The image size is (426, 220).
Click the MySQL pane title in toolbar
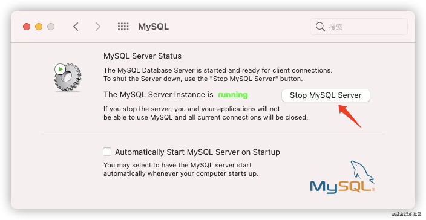coord(153,27)
